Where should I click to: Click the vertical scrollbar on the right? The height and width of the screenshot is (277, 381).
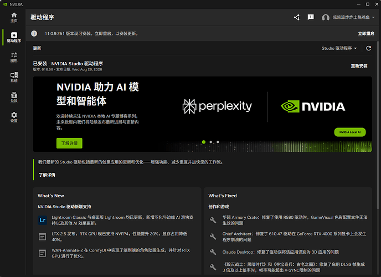(x=378, y=125)
